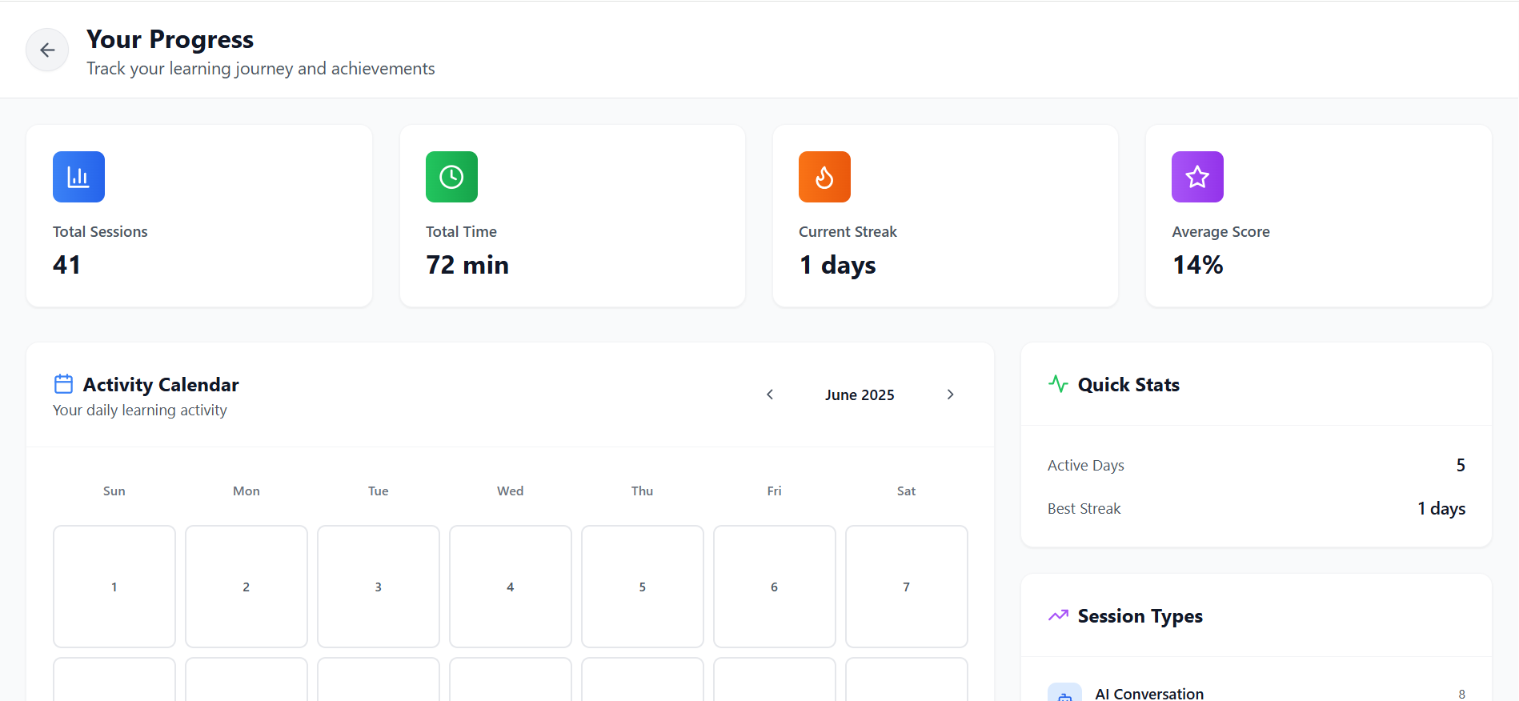Click the Current Streak flame icon

tap(824, 177)
